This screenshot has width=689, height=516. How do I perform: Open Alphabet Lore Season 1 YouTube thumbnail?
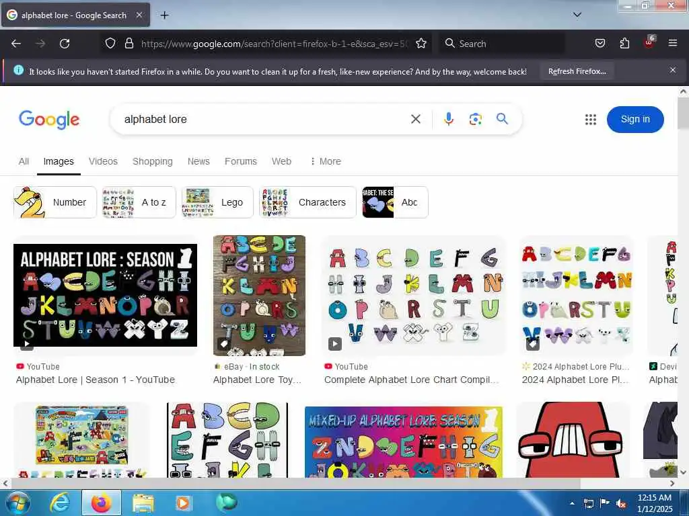point(106,296)
